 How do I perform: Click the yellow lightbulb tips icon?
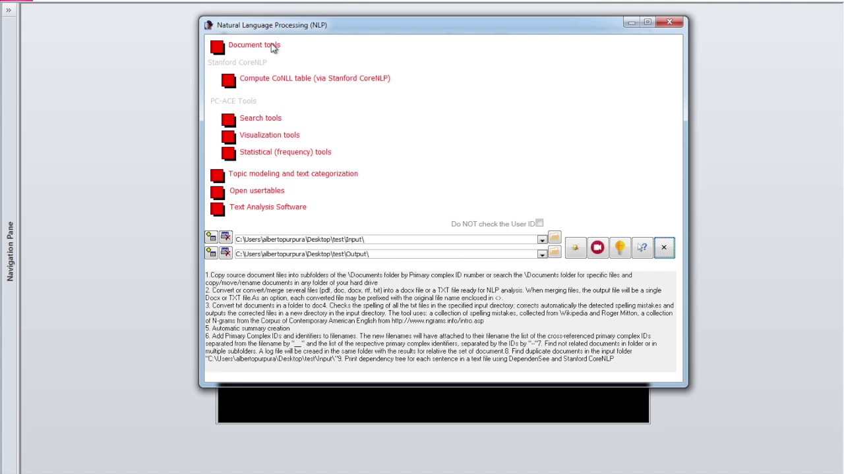tap(620, 248)
